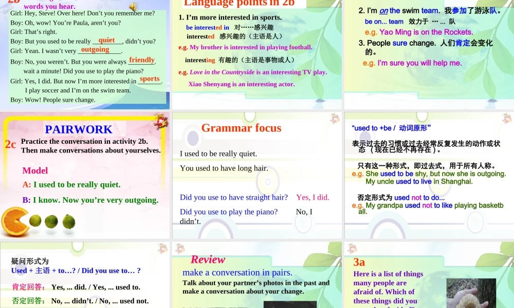
Task: Click 'You used to have long hair.'
Action: coord(224,168)
